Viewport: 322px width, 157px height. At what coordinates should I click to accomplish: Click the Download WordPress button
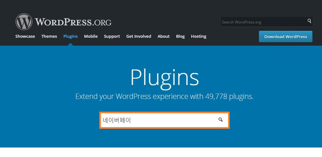[x=286, y=36]
